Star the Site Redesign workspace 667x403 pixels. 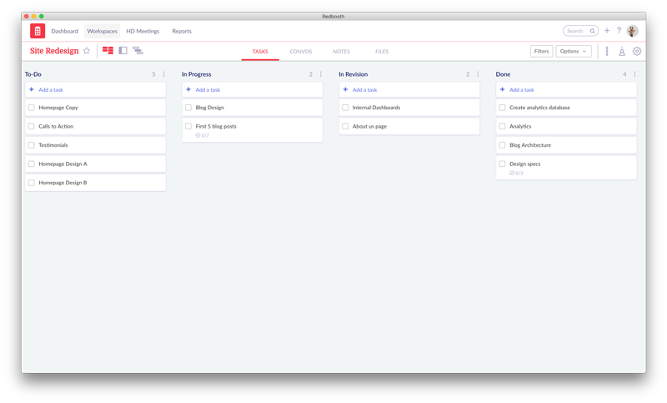pyautogui.click(x=86, y=51)
